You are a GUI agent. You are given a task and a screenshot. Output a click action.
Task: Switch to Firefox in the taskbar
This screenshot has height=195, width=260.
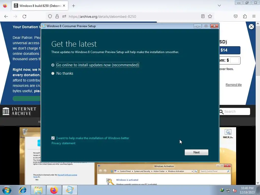[x=54, y=190]
